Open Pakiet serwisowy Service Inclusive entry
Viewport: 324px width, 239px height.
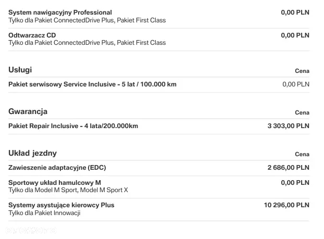tap(159, 84)
